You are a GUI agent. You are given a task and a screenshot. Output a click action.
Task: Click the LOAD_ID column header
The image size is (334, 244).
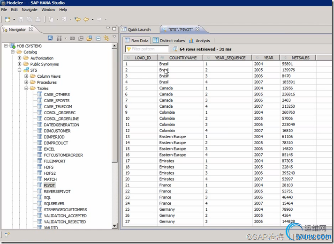(140, 58)
